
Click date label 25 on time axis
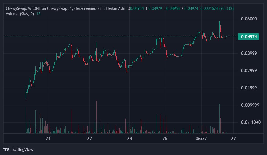click(165, 139)
